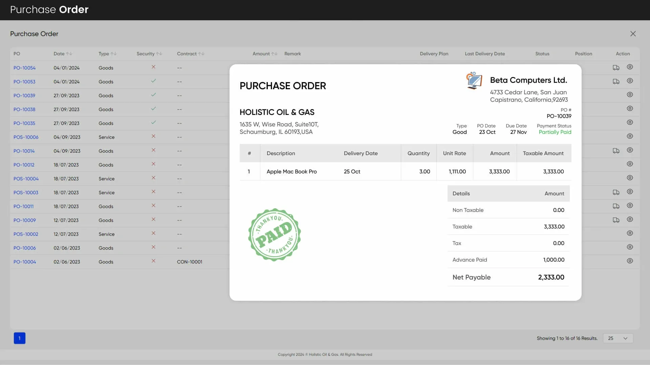Sort table by Amount column arrows
This screenshot has height=365, width=650.
tap(274, 54)
